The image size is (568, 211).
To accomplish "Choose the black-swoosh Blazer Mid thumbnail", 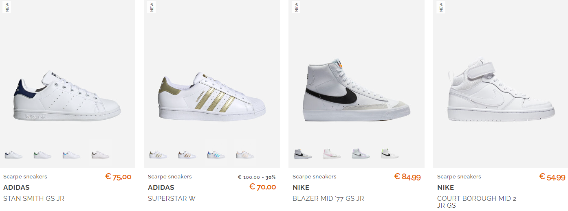I will pyautogui.click(x=303, y=154).
